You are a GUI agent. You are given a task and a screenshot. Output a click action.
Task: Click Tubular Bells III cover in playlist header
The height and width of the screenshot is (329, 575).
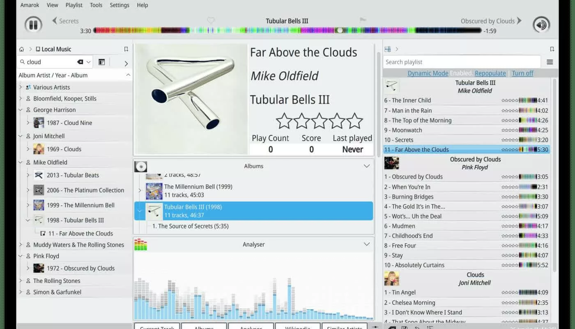click(391, 86)
